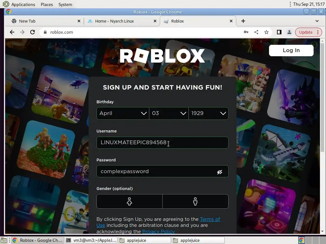Image resolution: width=326 pixels, height=244 pixels.
Task: Click the Password input field
Action: pyautogui.click(x=162, y=171)
